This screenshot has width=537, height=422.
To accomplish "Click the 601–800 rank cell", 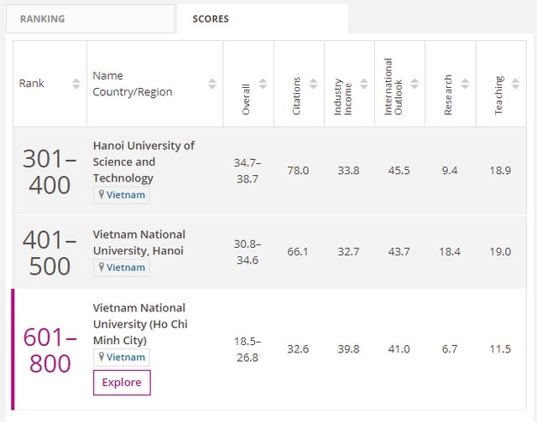I will 50,349.
